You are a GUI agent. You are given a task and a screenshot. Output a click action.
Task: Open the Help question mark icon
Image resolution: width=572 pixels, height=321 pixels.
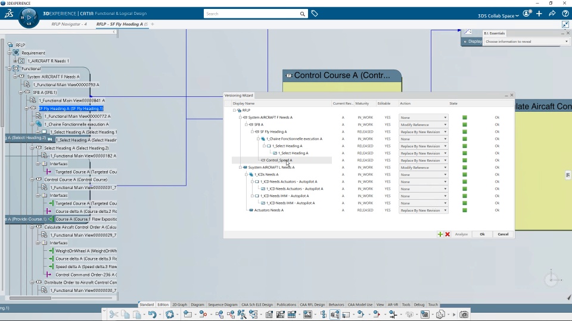tap(565, 14)
